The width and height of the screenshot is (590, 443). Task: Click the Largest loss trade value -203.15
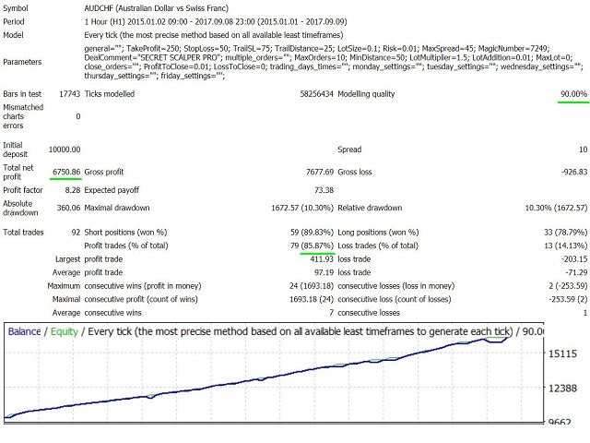573,259
